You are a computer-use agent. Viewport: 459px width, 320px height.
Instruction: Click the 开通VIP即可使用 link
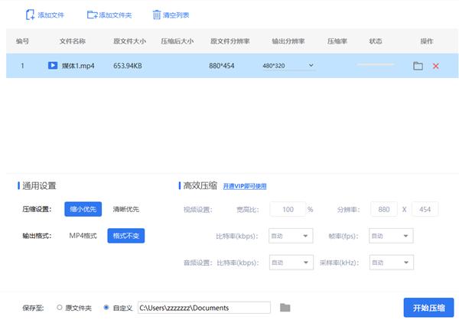(x=245, y=186)
